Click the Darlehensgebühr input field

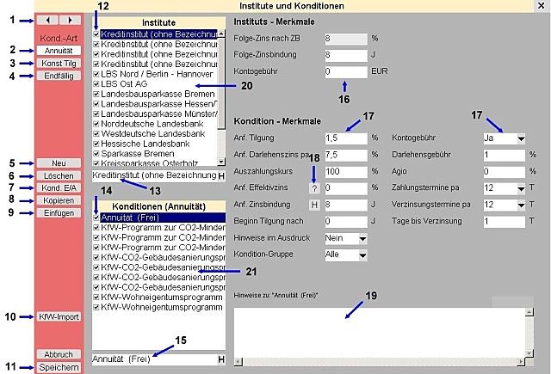tap(505, 155)
